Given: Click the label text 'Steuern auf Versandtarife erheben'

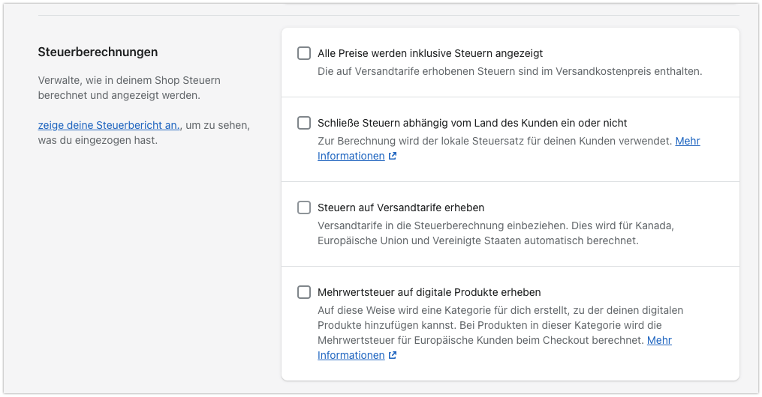Looking at the screenshot, I should (401, 207).
